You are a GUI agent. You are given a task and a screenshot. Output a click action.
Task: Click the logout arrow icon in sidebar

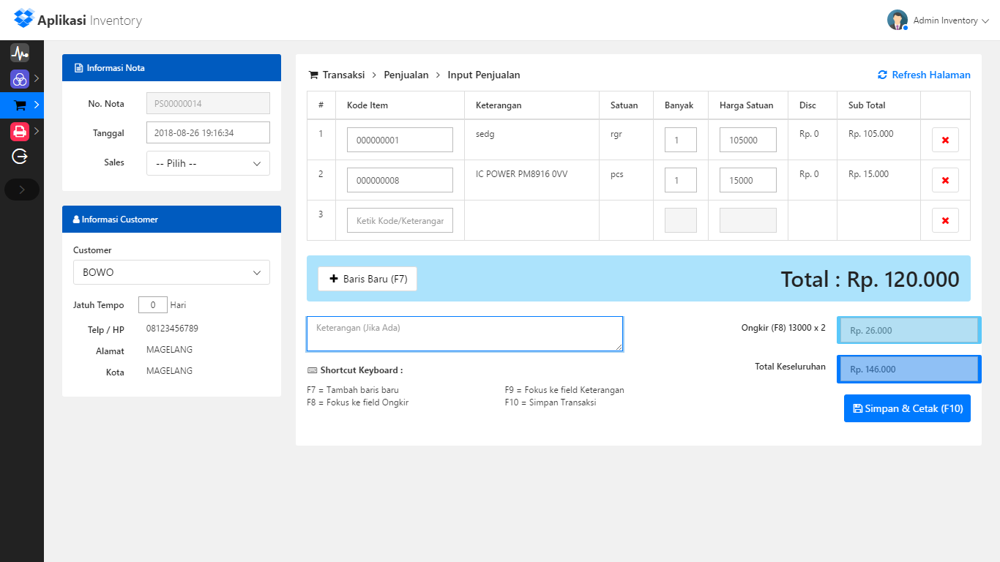click(20, 156)
